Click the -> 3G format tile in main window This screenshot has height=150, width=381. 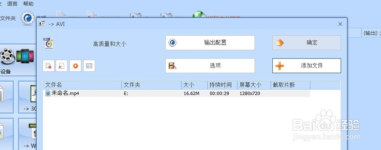tap(27, 97)
